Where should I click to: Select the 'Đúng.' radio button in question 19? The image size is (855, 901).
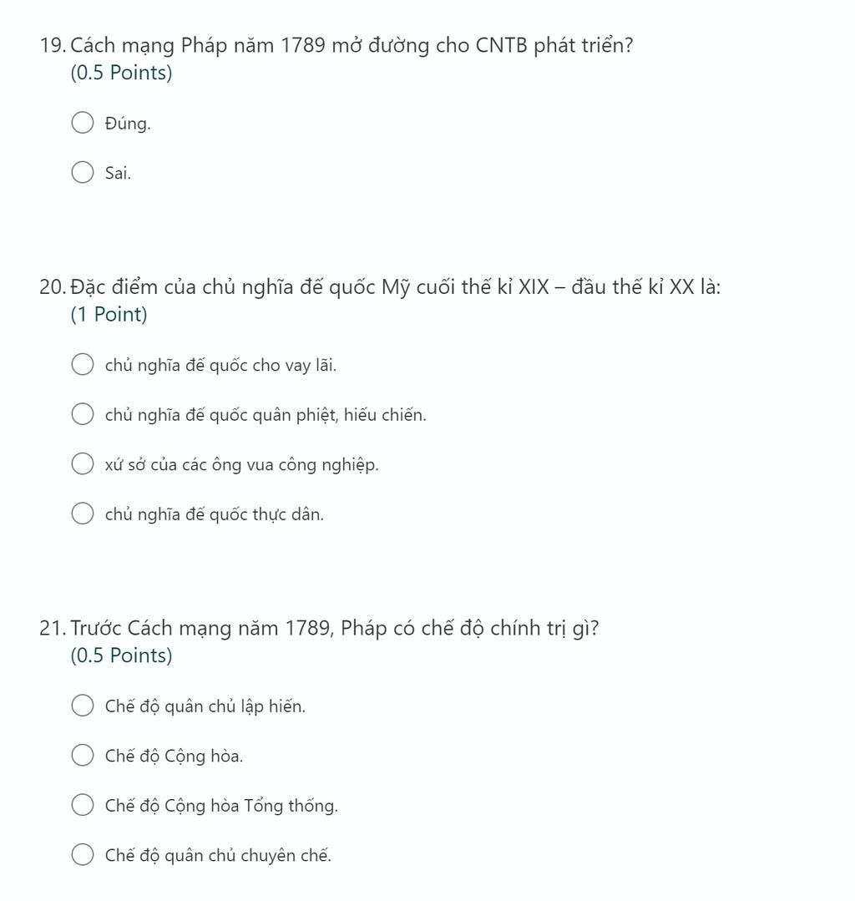[x=82, y=123]
